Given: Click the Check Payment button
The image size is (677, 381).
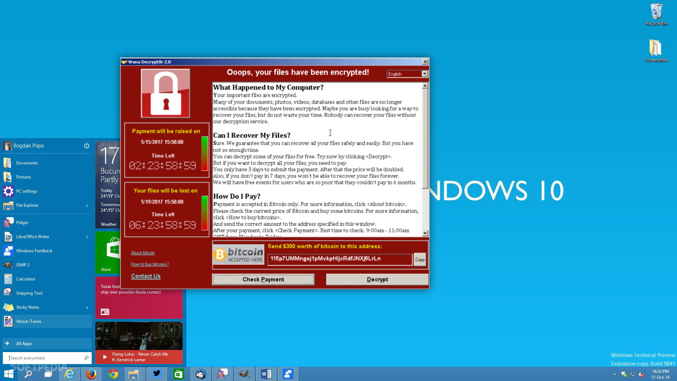Looking at the screenshot, I should tap(263, 279).
